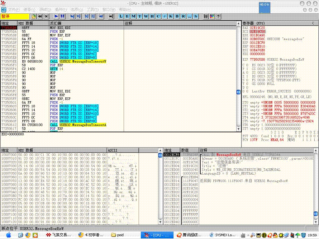Viewport: 319px width, 239px height.
Task: Open the Log window via L button
Action: click(121, 16)
